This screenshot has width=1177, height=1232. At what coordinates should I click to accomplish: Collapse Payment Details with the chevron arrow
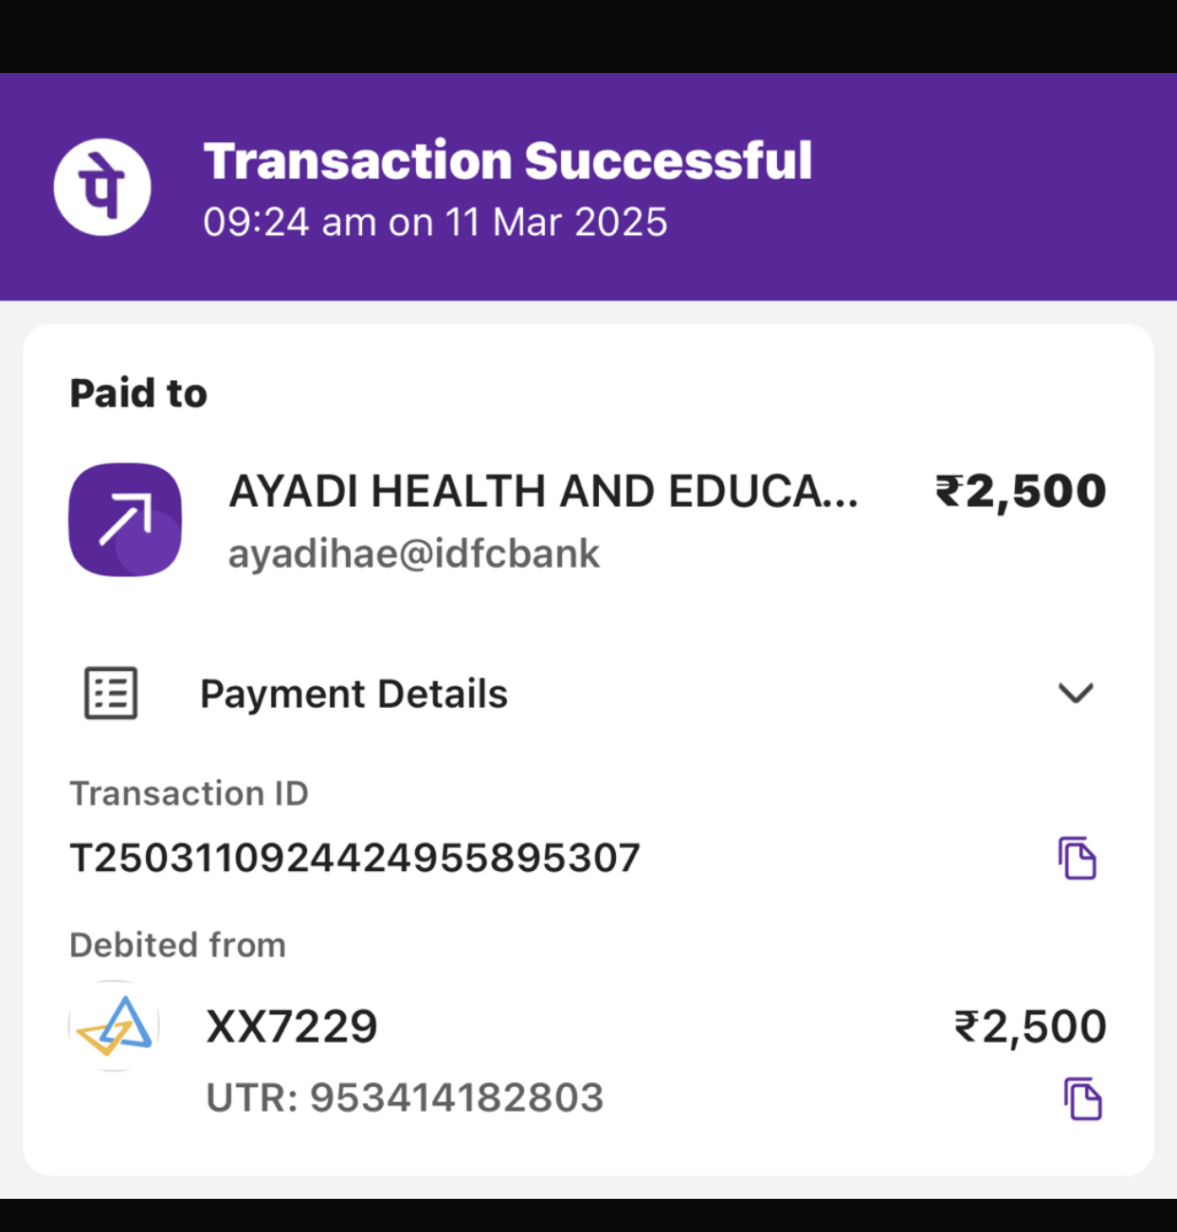pyautogui.click(x=1076, y=694)
